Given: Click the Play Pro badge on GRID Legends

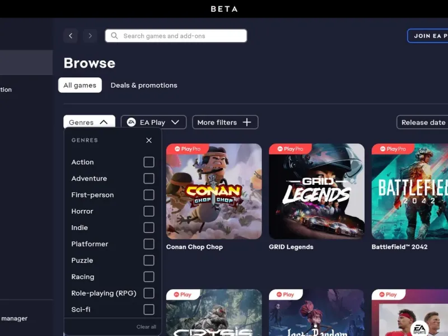Looking at the screenshot, I should pos(290,149).
